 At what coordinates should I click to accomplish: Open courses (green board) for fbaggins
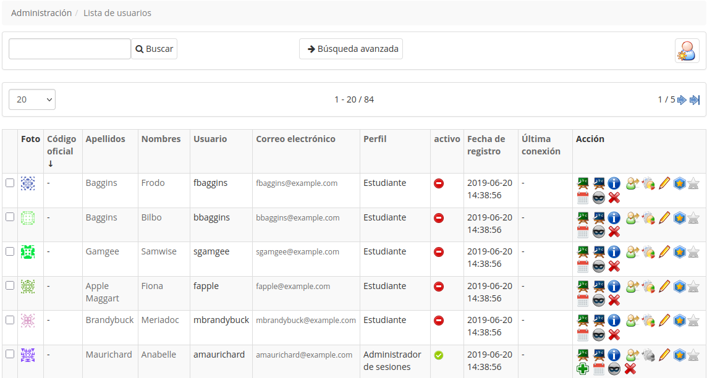[x=583, y=183]
